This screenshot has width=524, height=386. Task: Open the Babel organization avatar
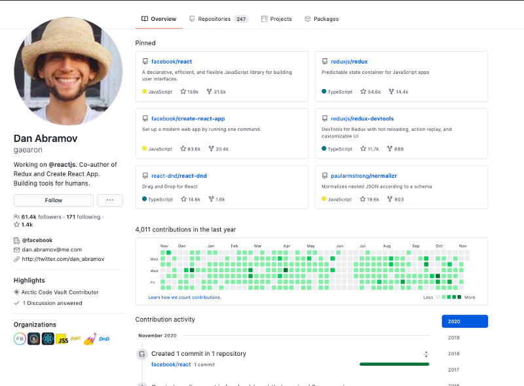(76, 339)
